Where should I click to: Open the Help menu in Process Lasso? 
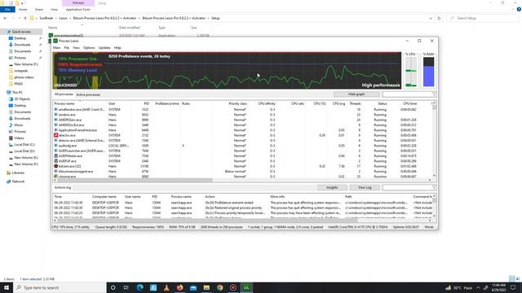117,48
